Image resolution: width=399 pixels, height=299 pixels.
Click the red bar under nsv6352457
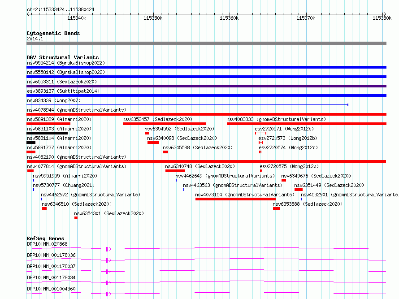pos(164,124)
